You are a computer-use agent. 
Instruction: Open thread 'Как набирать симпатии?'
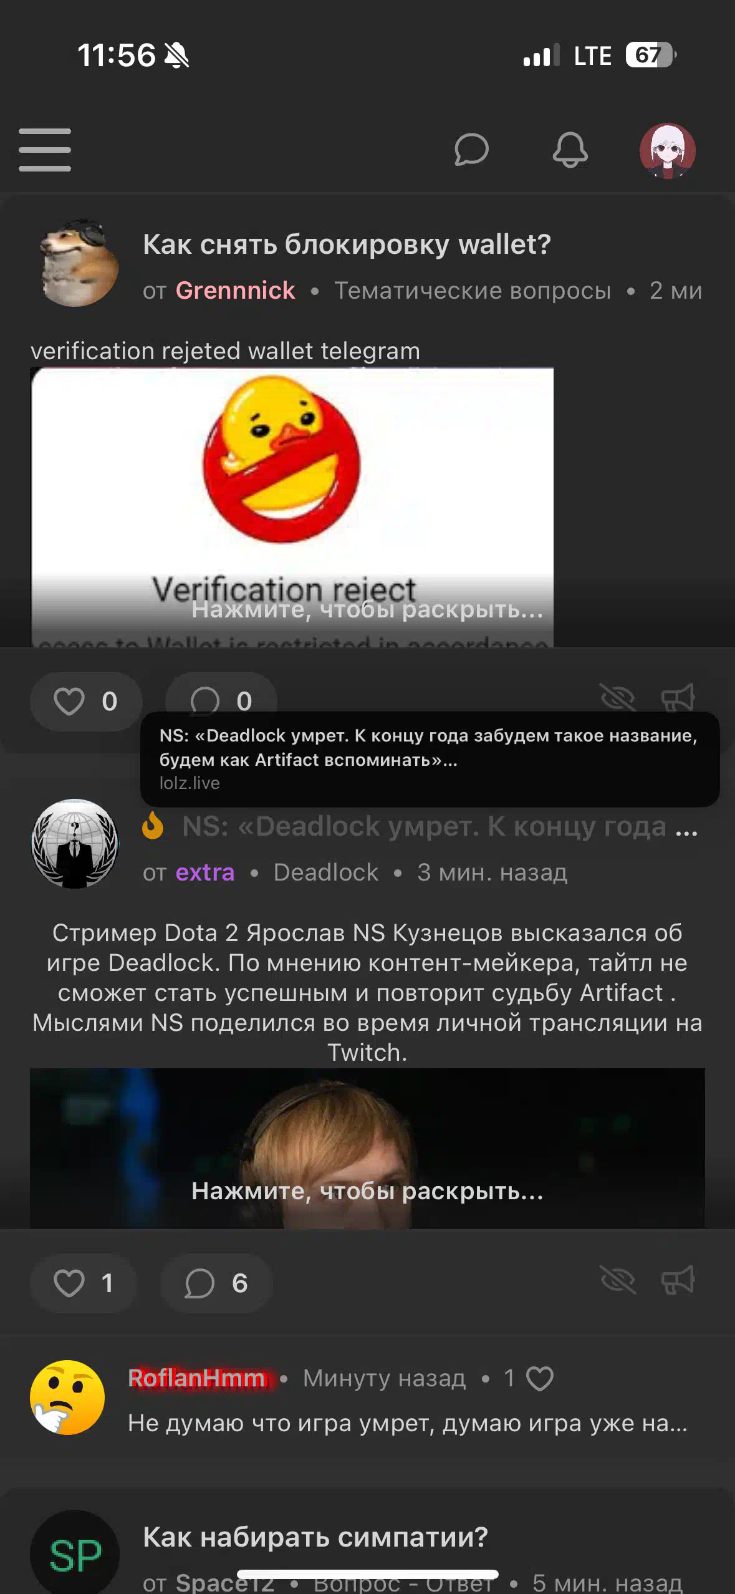(x=315, y=1537)
